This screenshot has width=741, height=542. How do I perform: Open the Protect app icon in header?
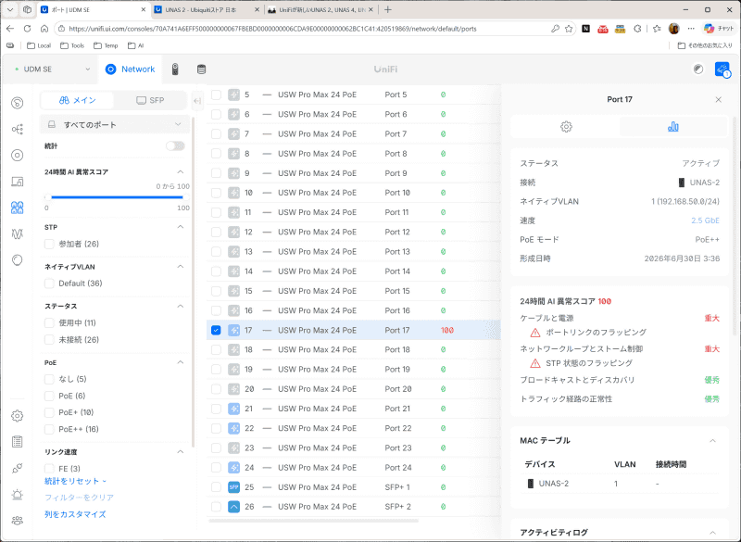pyautogui.click(x=175, y=69)
